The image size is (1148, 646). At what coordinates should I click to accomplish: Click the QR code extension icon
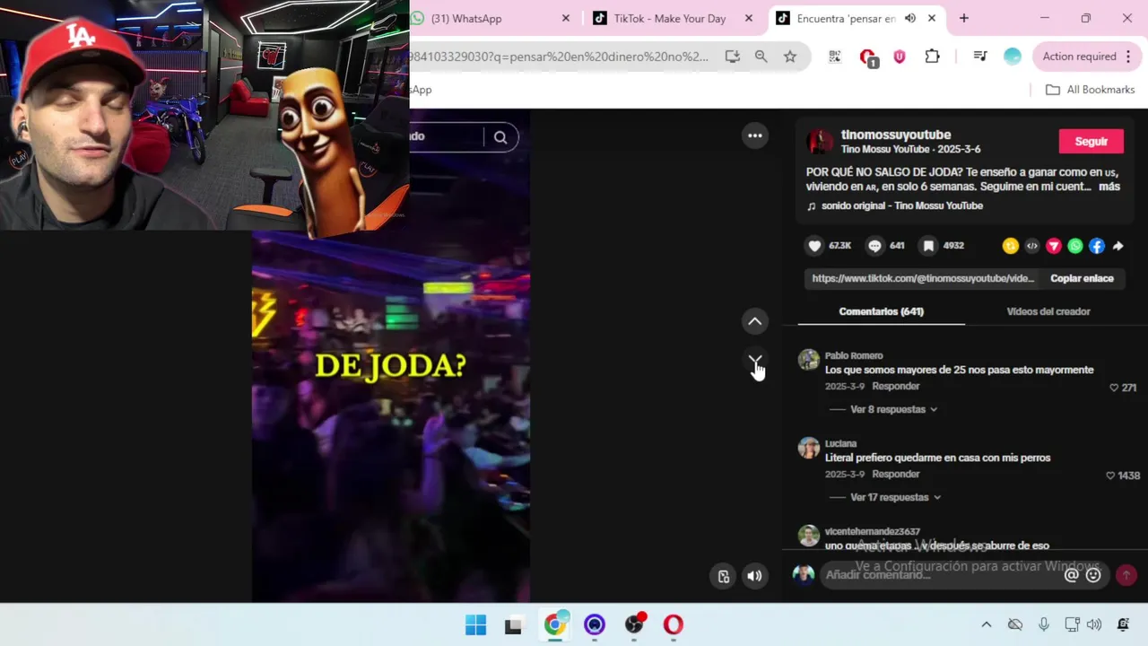tap(835, 57)
